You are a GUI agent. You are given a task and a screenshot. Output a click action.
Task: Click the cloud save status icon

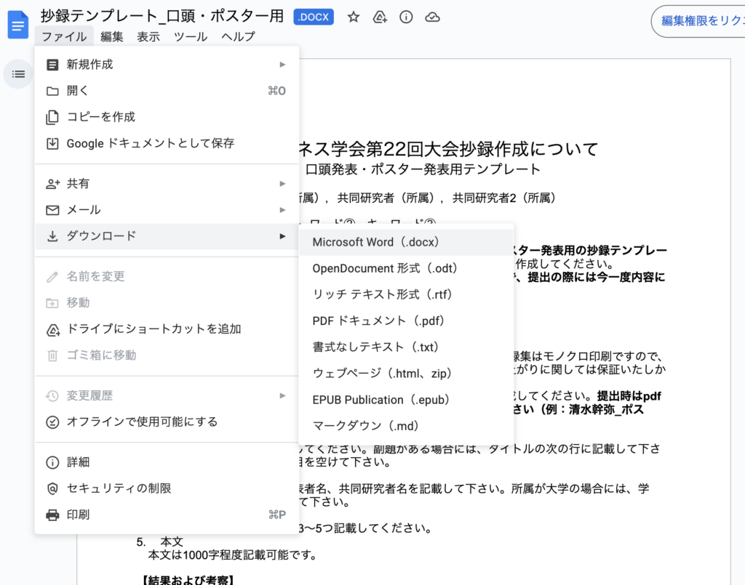(432, 17)
